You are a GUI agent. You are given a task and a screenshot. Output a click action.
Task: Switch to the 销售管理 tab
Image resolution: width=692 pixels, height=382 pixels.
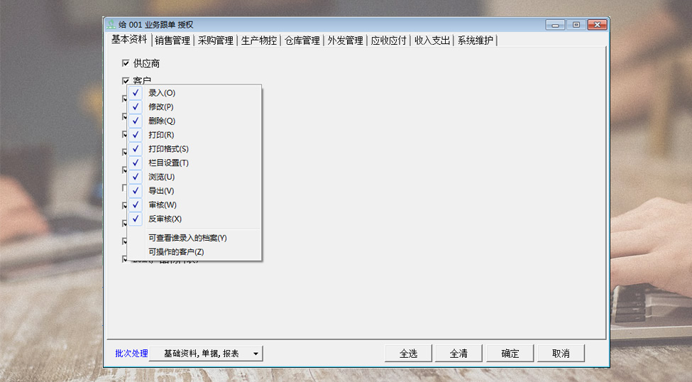[172, 40]
